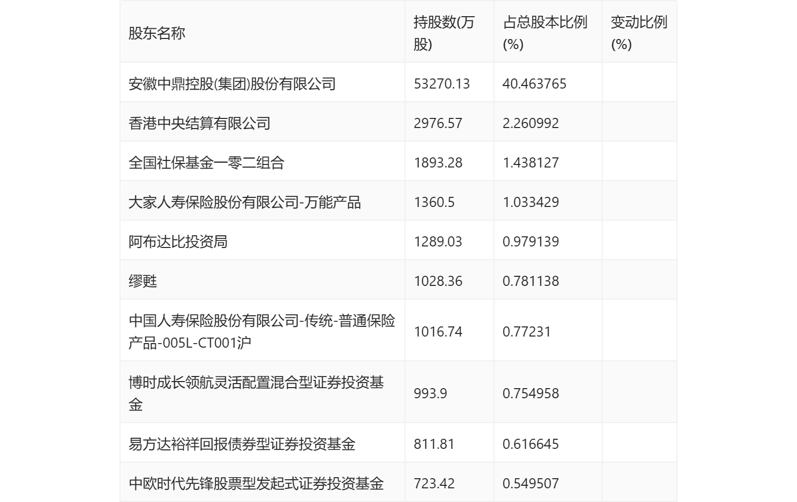Click the percentage 0.77231
This screenshot has height=502, width=797.
point(527,331)
